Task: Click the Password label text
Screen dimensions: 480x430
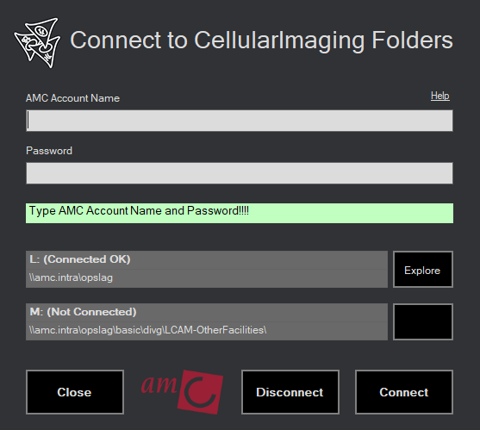Action: click(x=49, y=151)
